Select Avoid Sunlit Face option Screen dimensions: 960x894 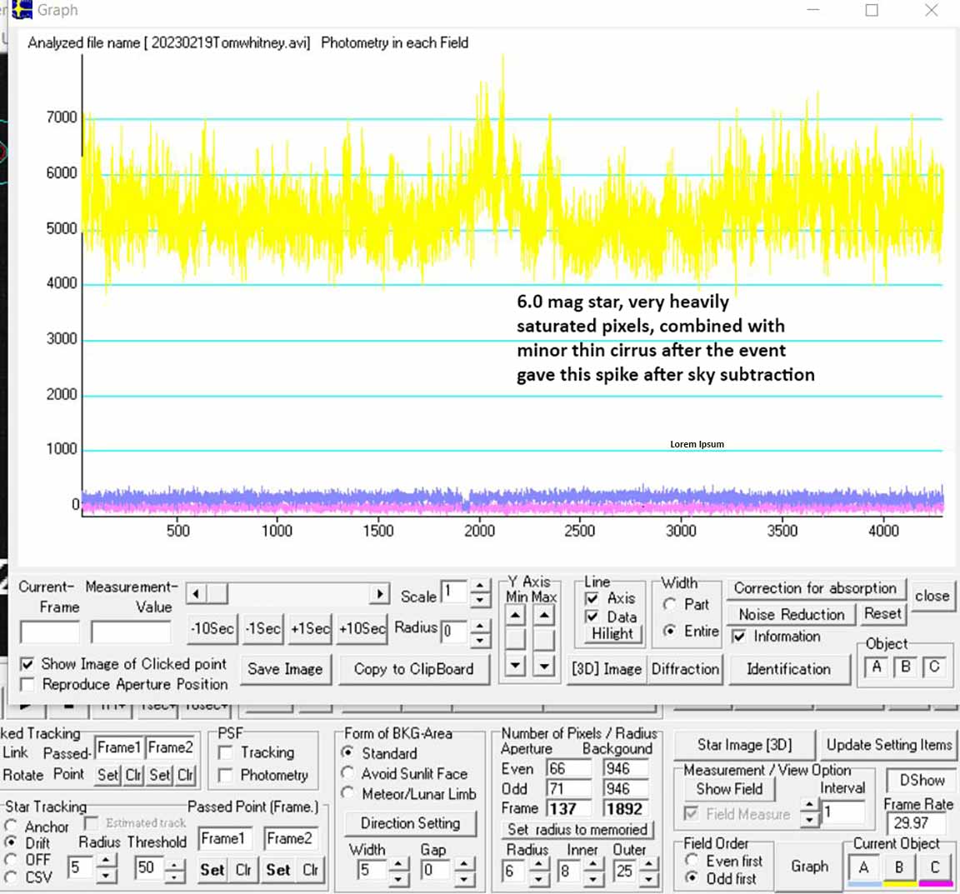(347, 772)
